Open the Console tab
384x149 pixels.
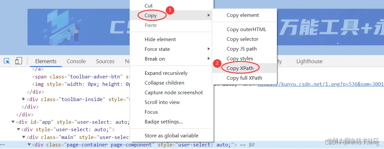point(76,61)
